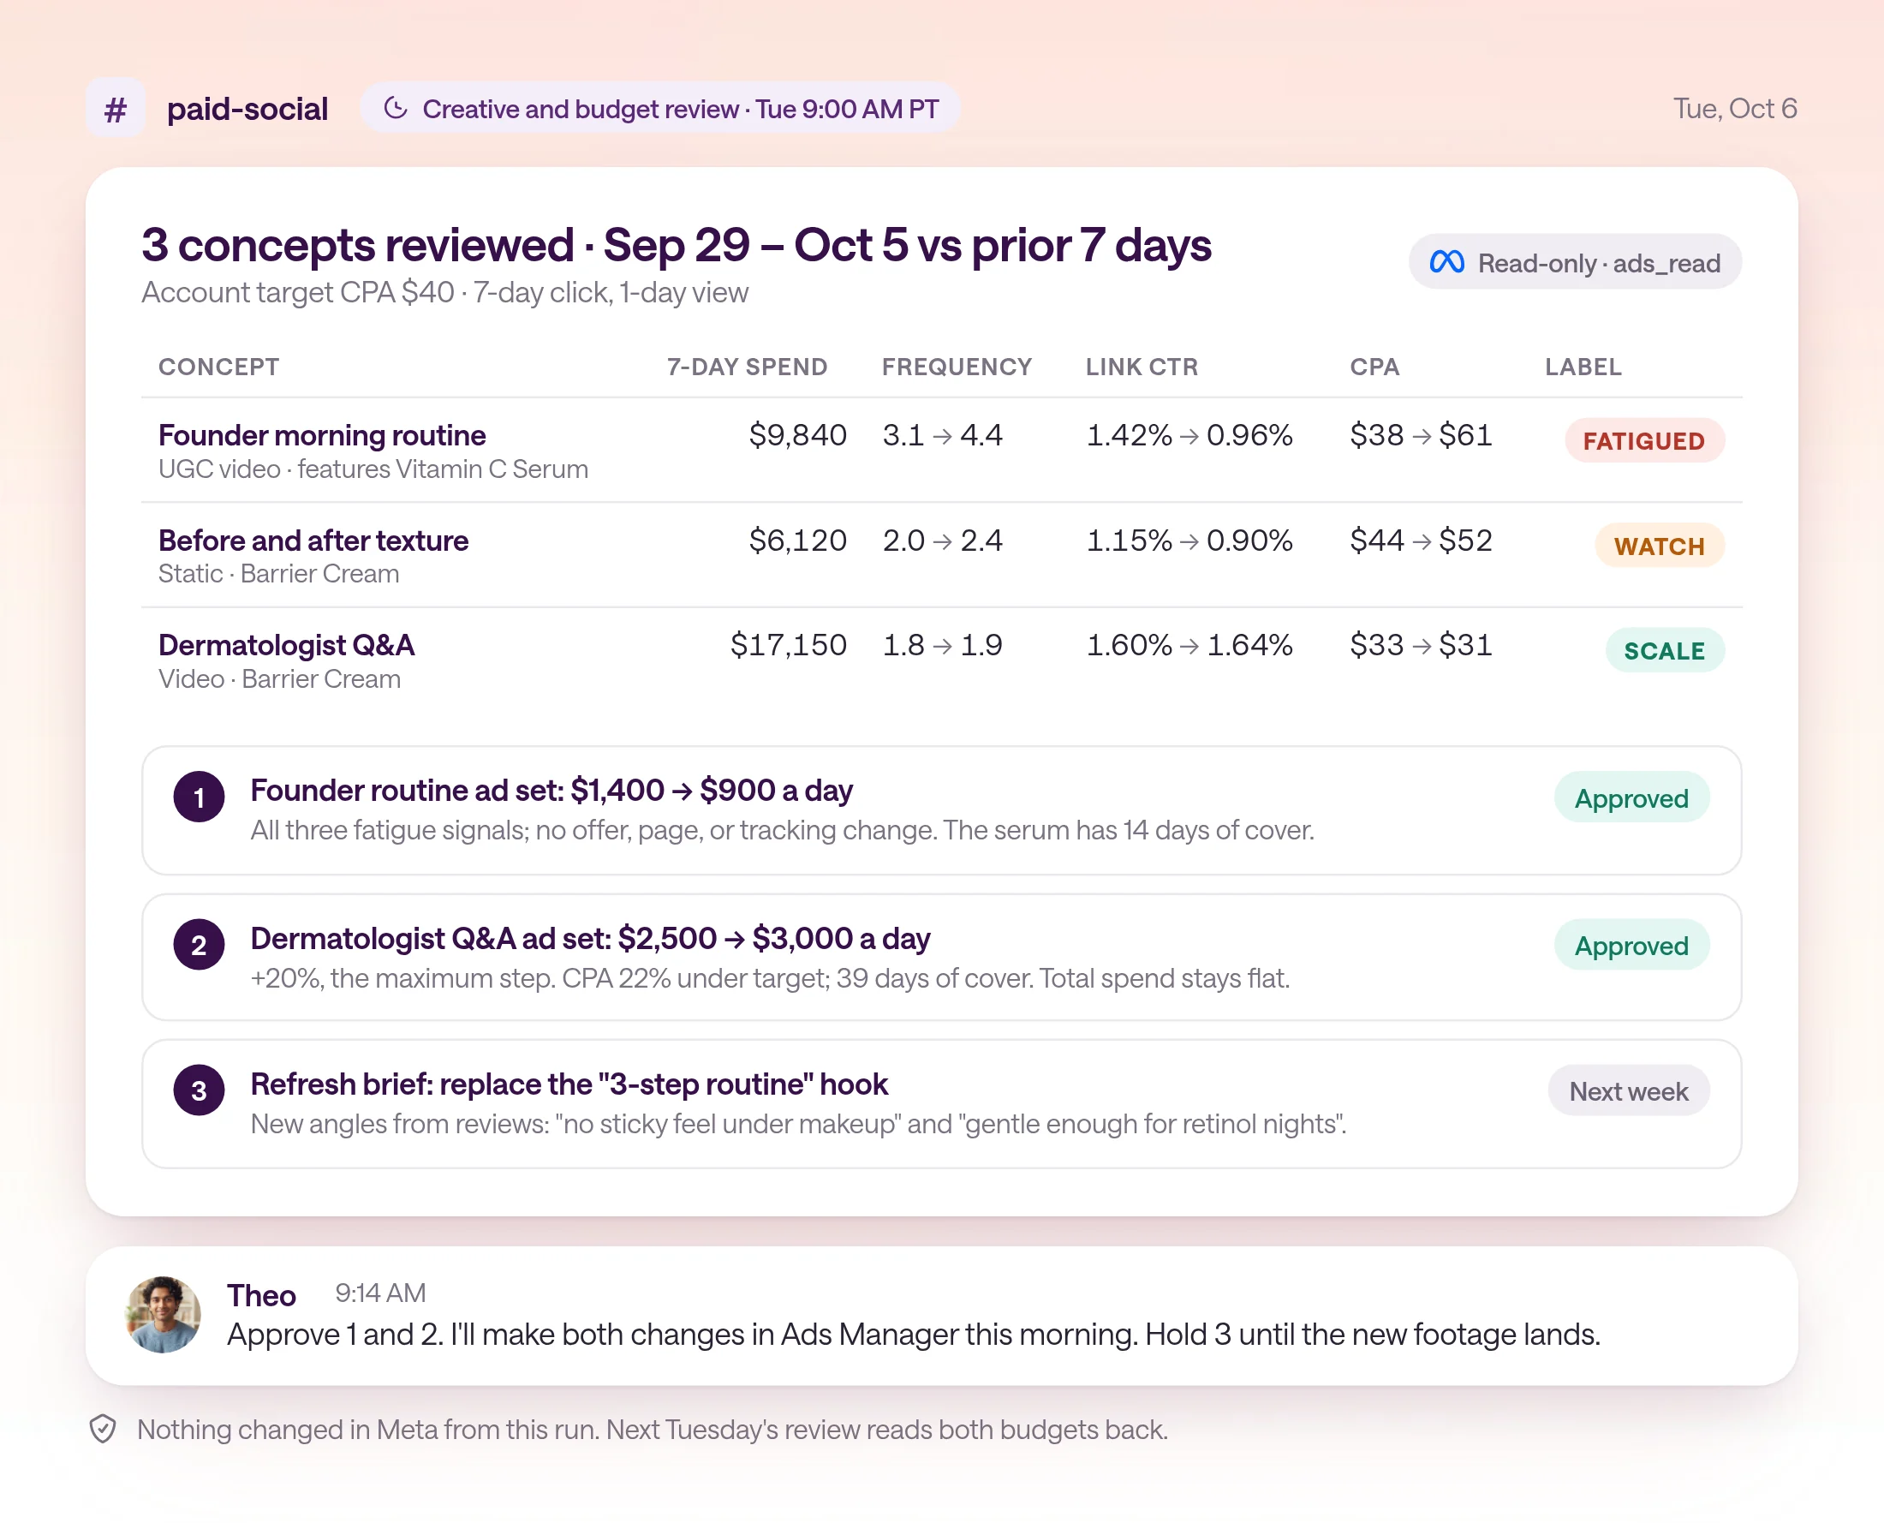The width and height of the screenshot is (1884, 1523).
Task: Click the Tue, Oct 6 date
Action: click(x=1735, y=109)
